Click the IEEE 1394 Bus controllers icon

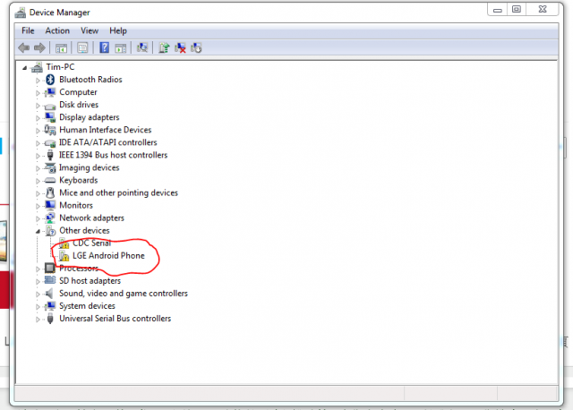50,155
